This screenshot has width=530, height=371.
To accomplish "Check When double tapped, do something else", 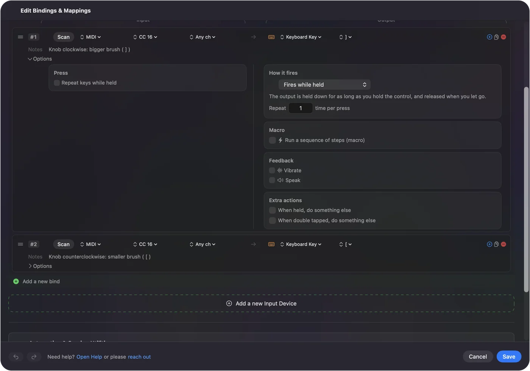I will click(272, 220).
